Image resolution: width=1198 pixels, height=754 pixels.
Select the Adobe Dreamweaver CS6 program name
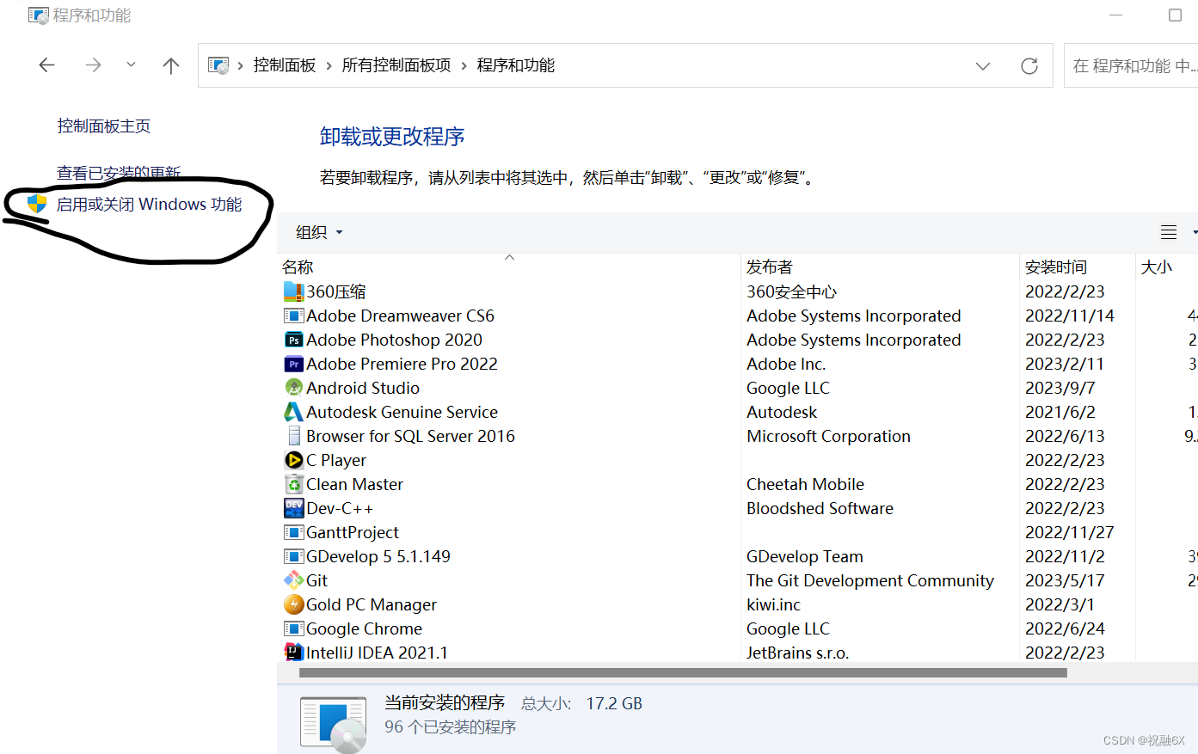point(400,316)
